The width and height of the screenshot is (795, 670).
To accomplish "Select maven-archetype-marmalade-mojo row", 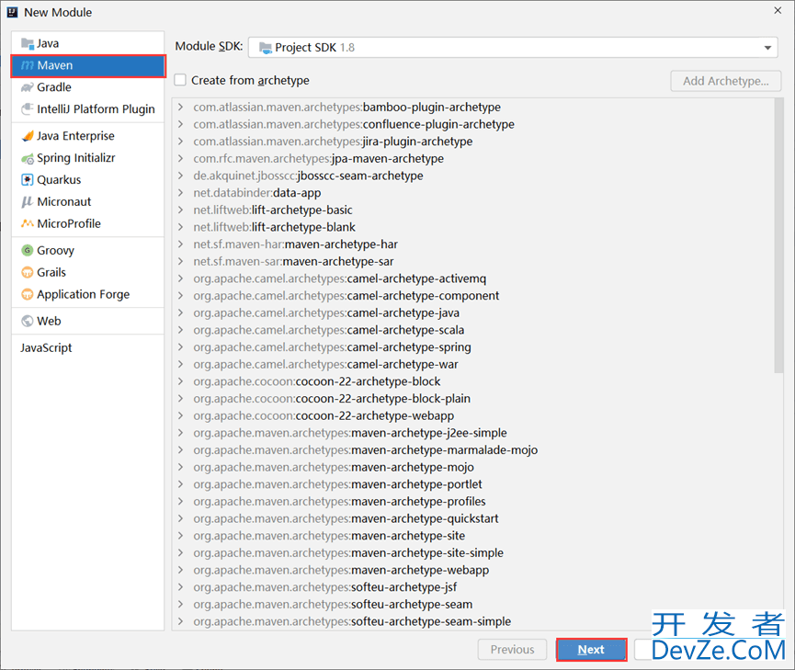I will point(474,449).
